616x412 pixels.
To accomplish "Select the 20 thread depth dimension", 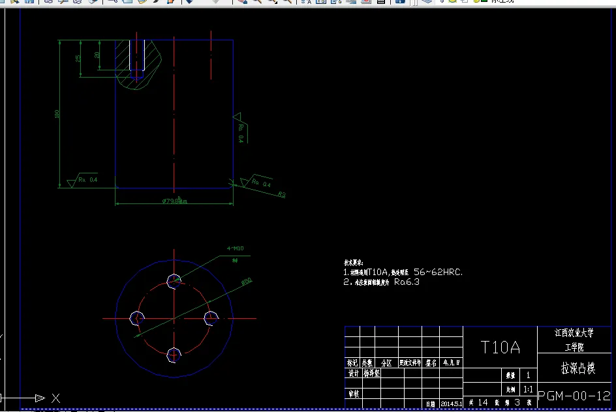I will [x=97, y=55].
